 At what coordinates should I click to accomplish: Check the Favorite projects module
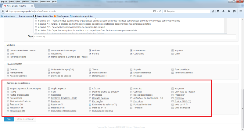pyautogui.click(x=8, y=57)
